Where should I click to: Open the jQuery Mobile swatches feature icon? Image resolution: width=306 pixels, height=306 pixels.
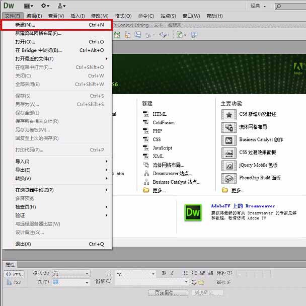[x=229, y=166]
